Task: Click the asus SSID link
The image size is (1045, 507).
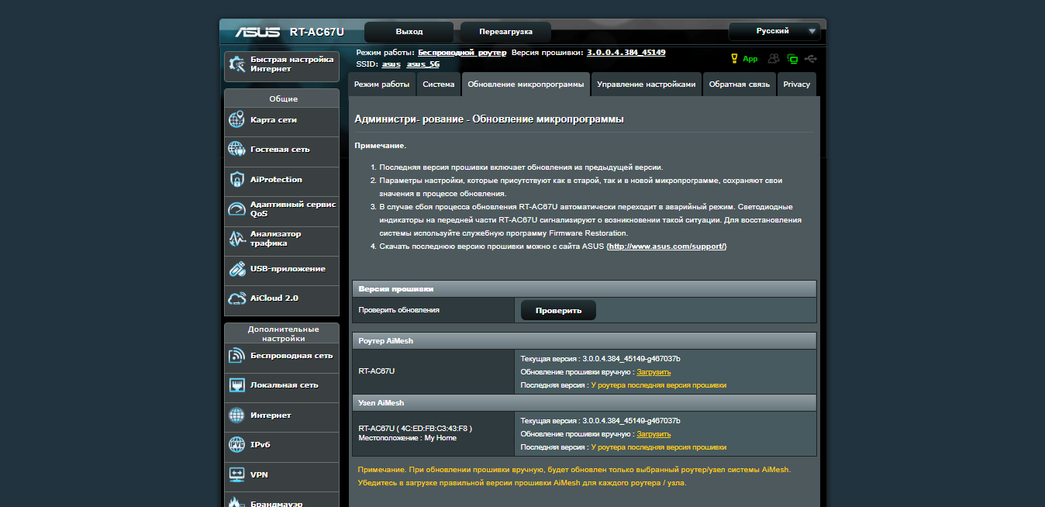Action: (391, 64)
